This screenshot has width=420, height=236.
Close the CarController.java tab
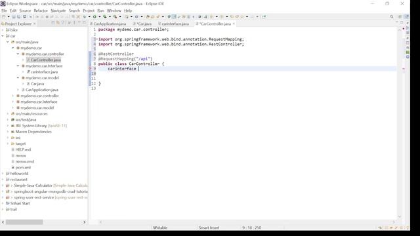point(234,24)
